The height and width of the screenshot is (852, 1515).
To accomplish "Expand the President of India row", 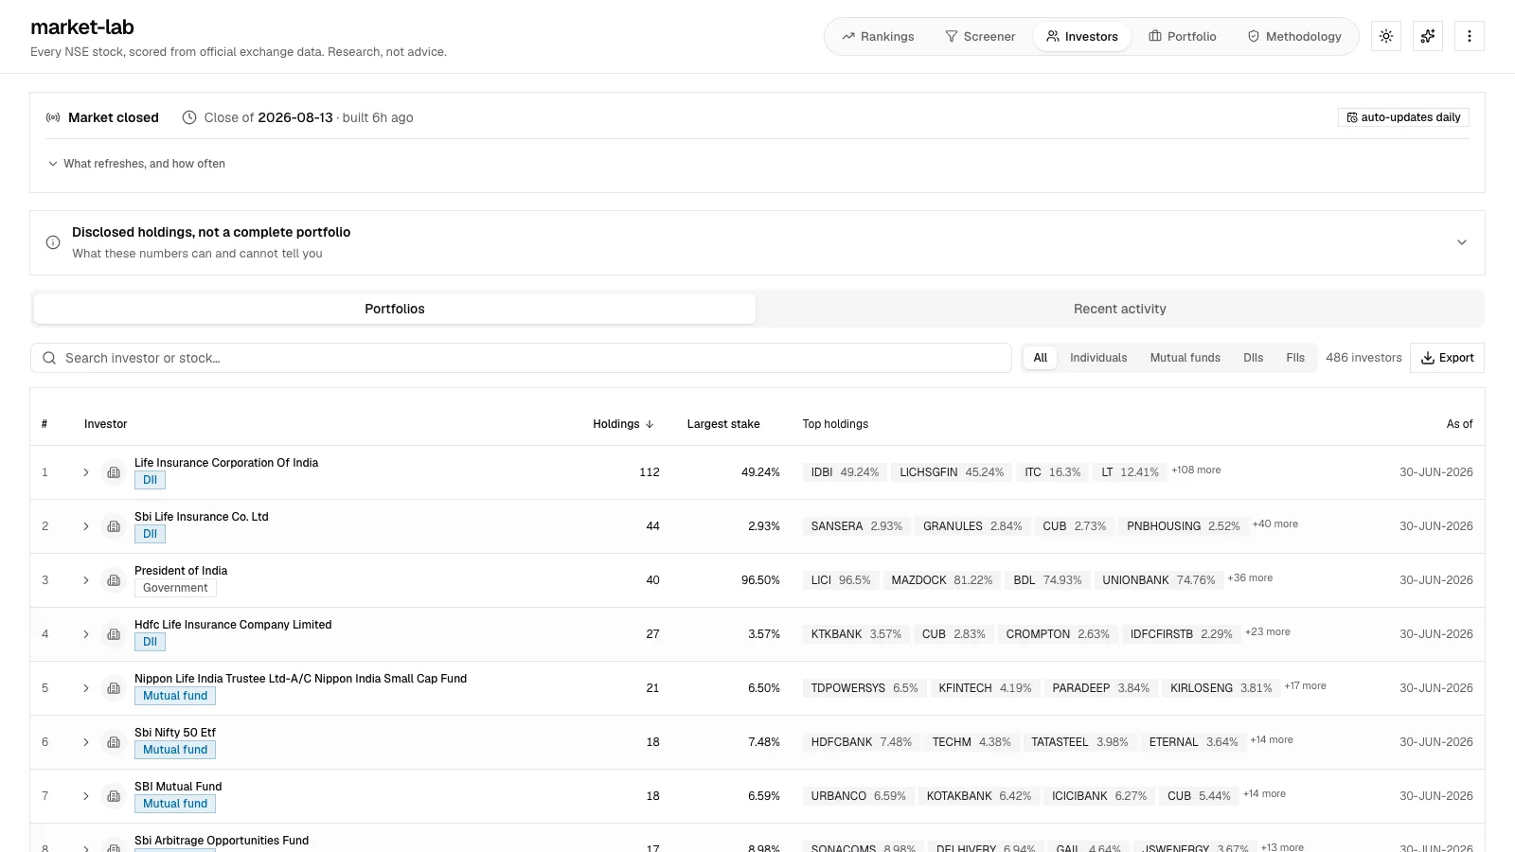I will (x=85, y=580).
